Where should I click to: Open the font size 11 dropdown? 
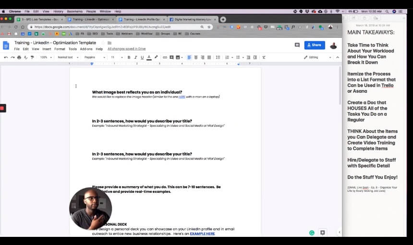tap(117, 57)
